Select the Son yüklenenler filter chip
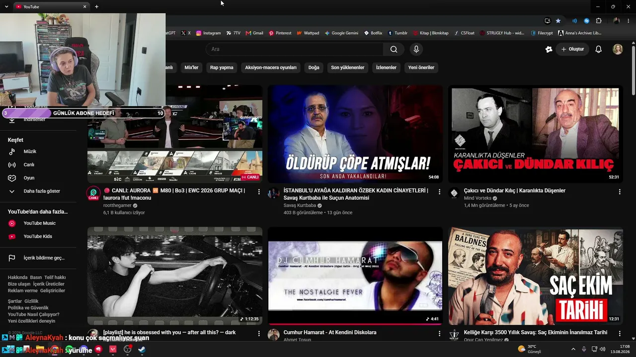 pos(348,67)
